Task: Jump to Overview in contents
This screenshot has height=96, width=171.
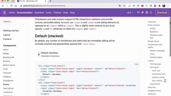Action: 152,22
